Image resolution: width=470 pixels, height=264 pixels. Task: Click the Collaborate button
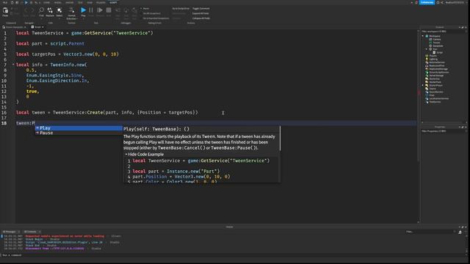pyautogui.click(x=427, y=2)
